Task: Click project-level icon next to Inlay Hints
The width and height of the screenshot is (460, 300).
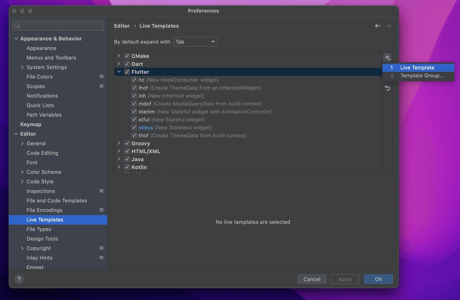Action: click(x=102, y=258)
